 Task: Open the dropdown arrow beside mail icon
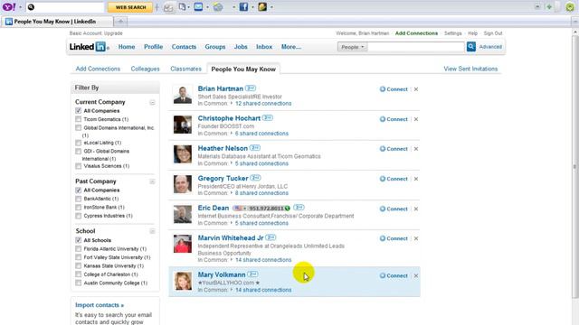coord(207,7)
